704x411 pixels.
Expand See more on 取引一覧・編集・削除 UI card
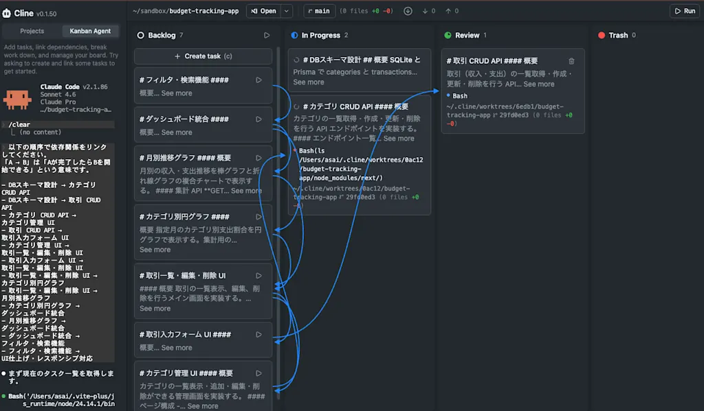pyautogui.click(x=155, y=308)
